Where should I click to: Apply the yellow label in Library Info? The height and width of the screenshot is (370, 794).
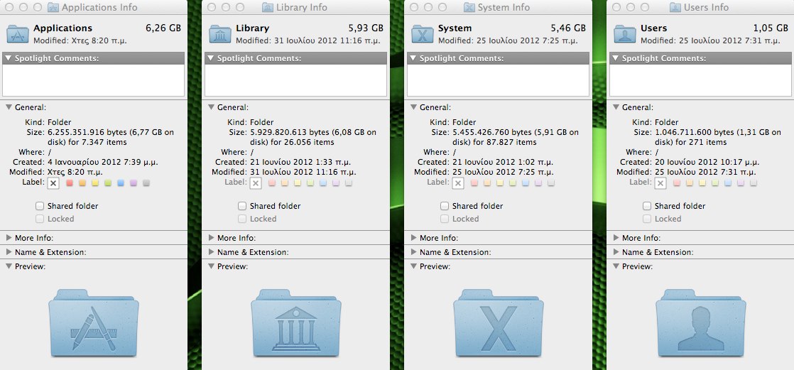pyautogui.click(x=298, y=183)
